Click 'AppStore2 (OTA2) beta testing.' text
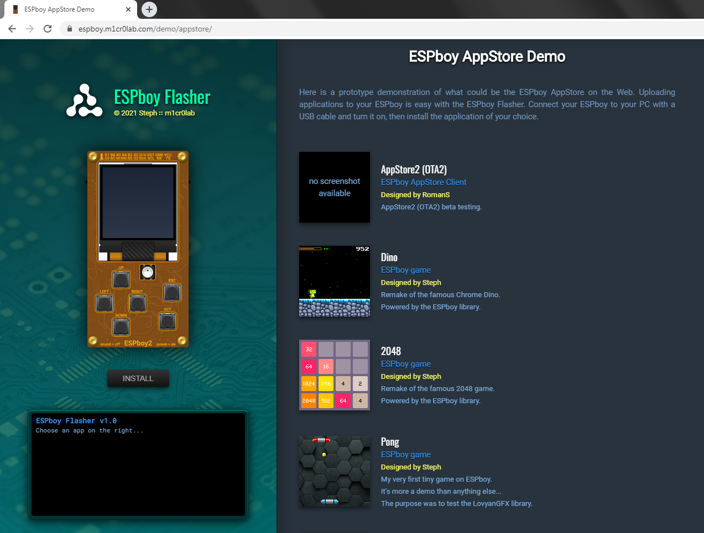Viewport: 704px width, 533px height. point(431,207)
